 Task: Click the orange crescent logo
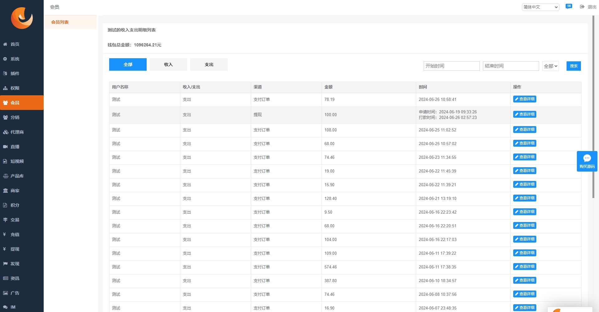click(22, 18)
